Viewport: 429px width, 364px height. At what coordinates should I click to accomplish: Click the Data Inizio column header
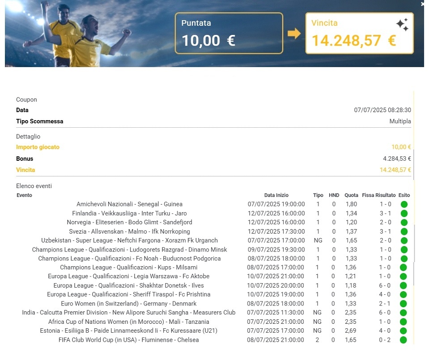(x=276, y=195)
